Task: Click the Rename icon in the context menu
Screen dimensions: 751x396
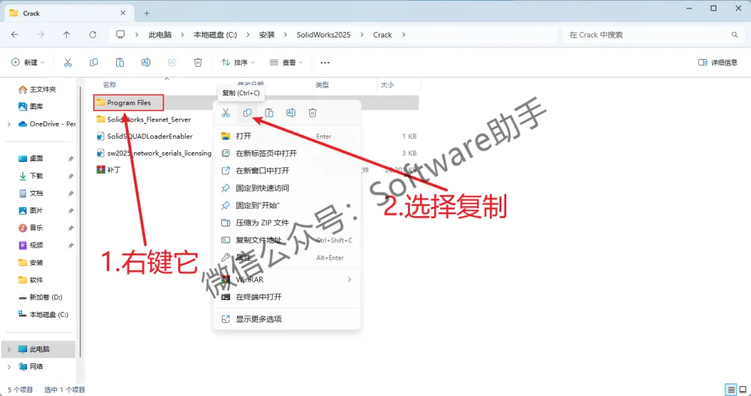Action: click(291, 113)
